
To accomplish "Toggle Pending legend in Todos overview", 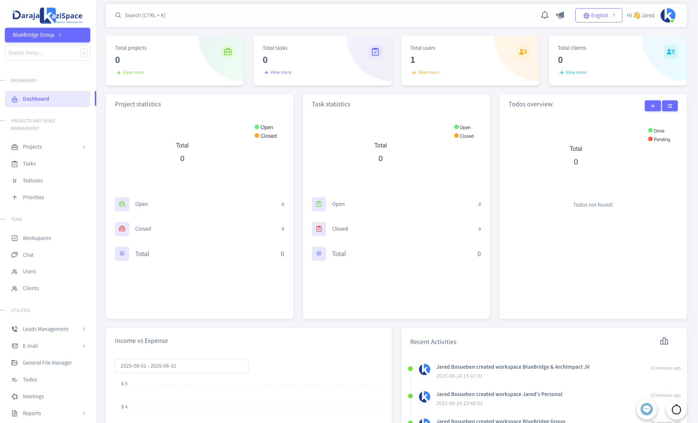I will [x=659, y=140].
